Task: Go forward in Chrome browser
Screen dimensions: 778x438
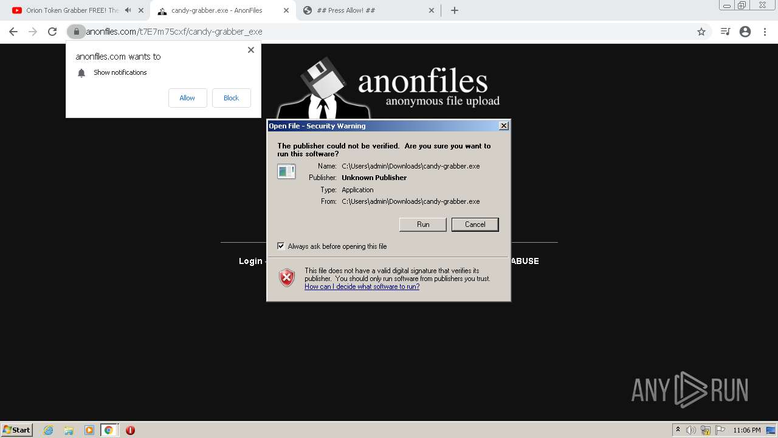Action: point(33,32)
